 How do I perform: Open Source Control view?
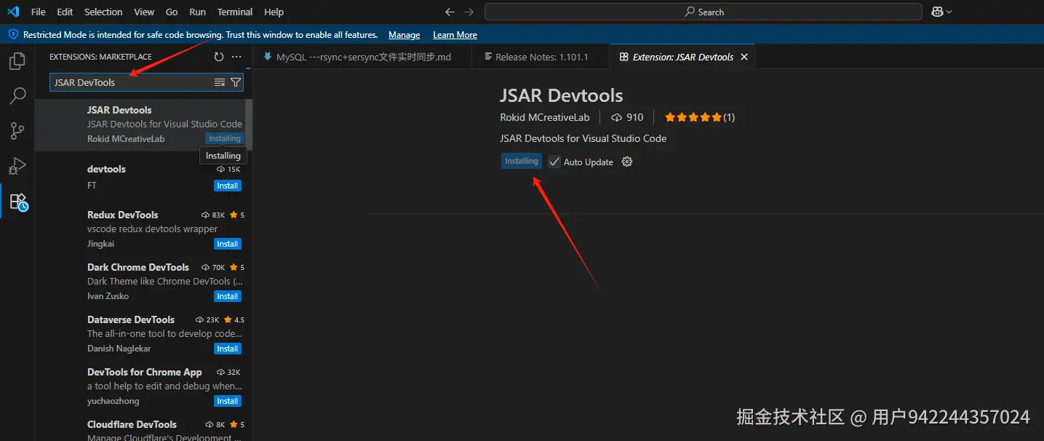17,131
